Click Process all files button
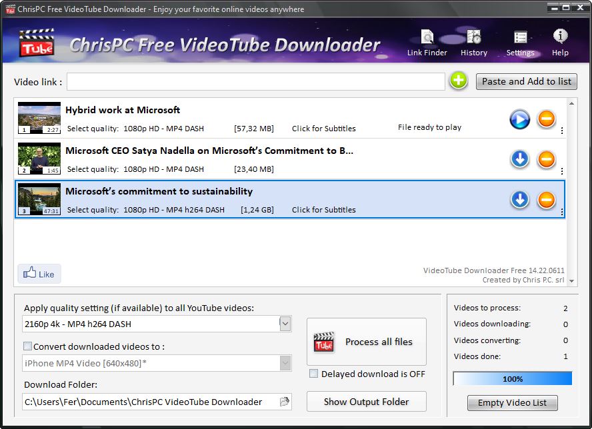592x429 pixels. pos(366,342)
